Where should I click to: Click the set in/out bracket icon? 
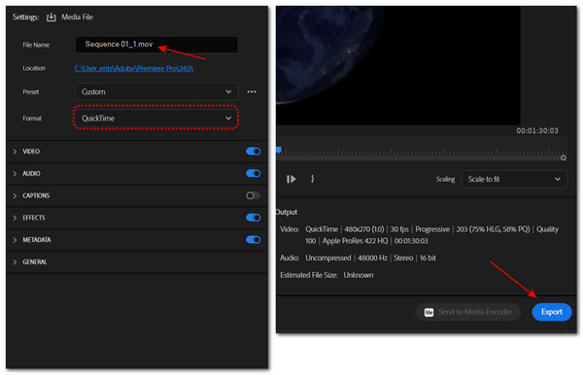[312, 179]
